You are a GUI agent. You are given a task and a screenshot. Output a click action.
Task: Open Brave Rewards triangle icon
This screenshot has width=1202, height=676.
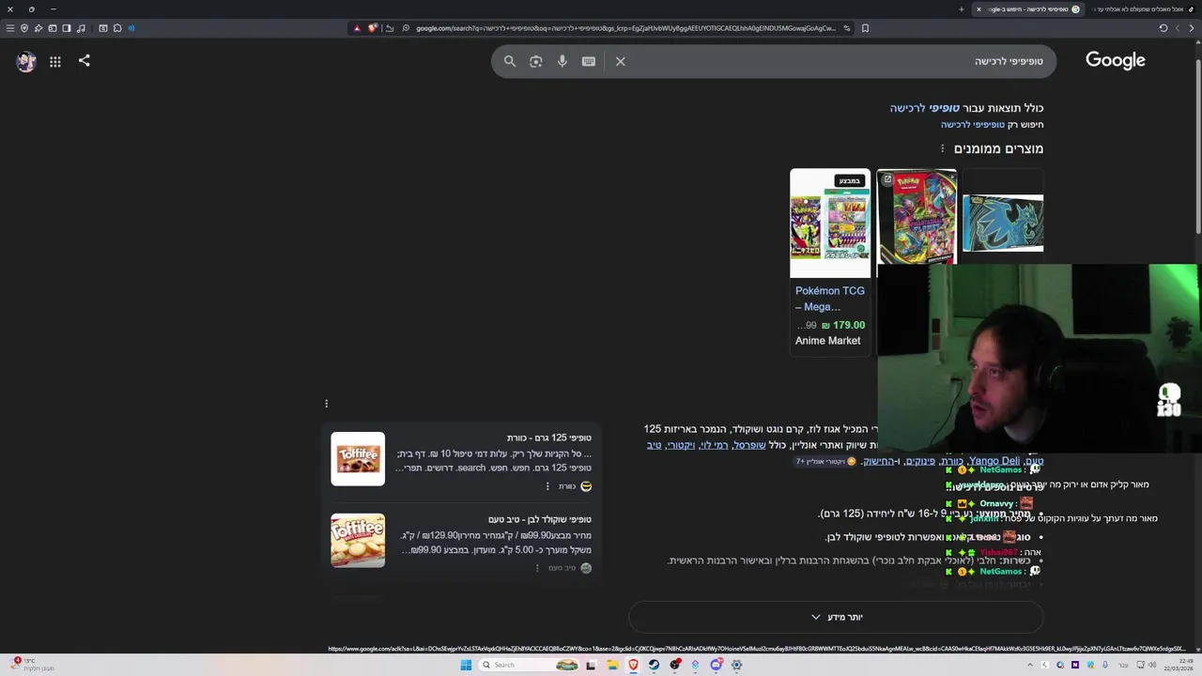[357, 28]
